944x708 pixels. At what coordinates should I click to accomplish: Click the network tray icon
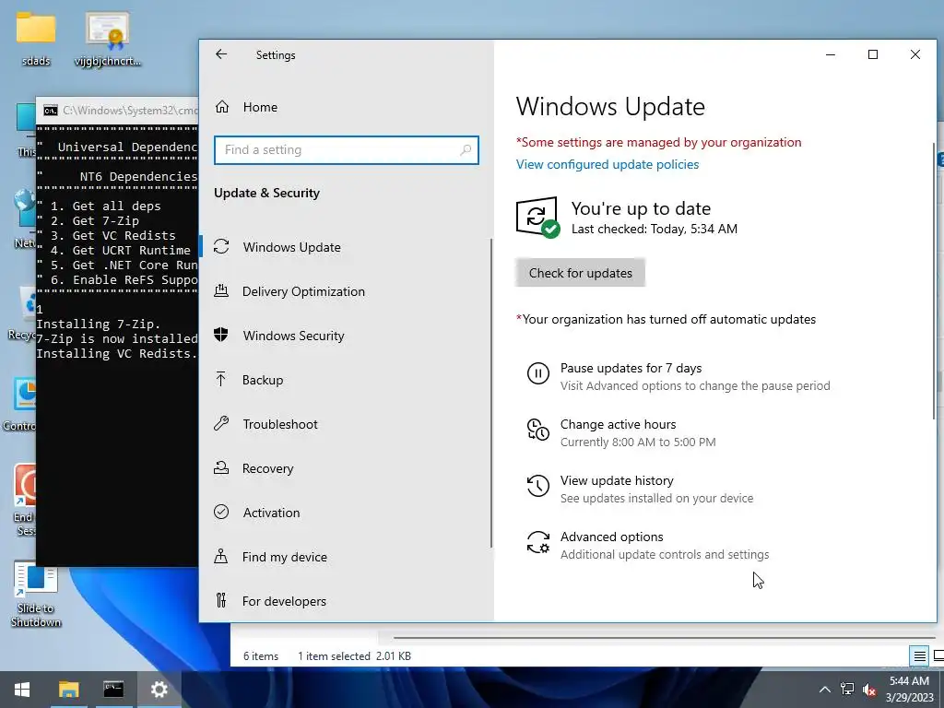847,690
